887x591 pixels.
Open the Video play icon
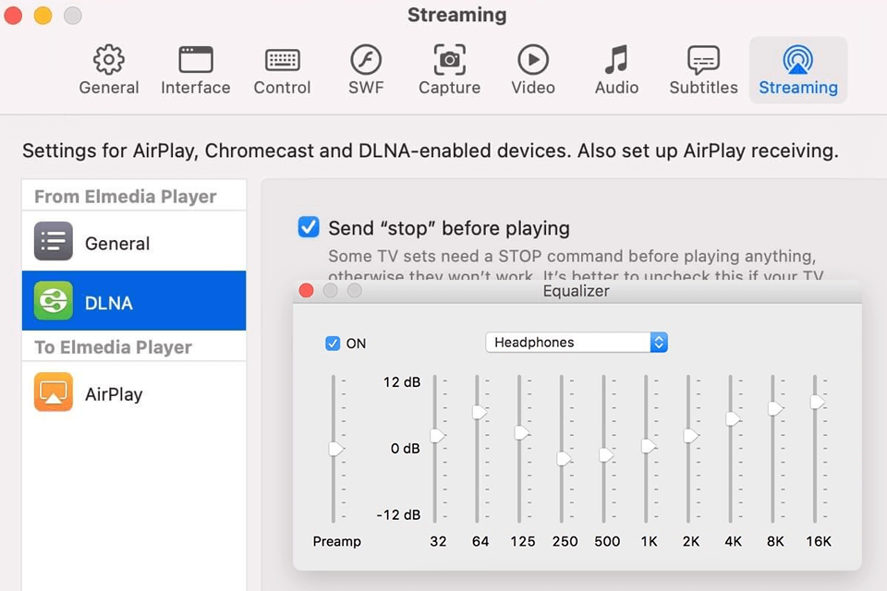[533, 59]
